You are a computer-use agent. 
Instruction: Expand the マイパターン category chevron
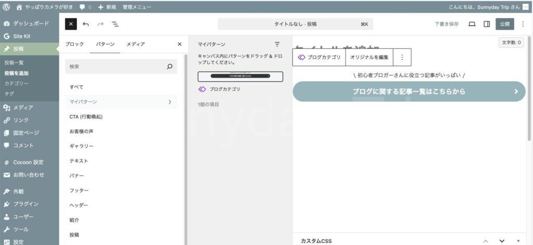pyautogui.click(x=170, y=102)
